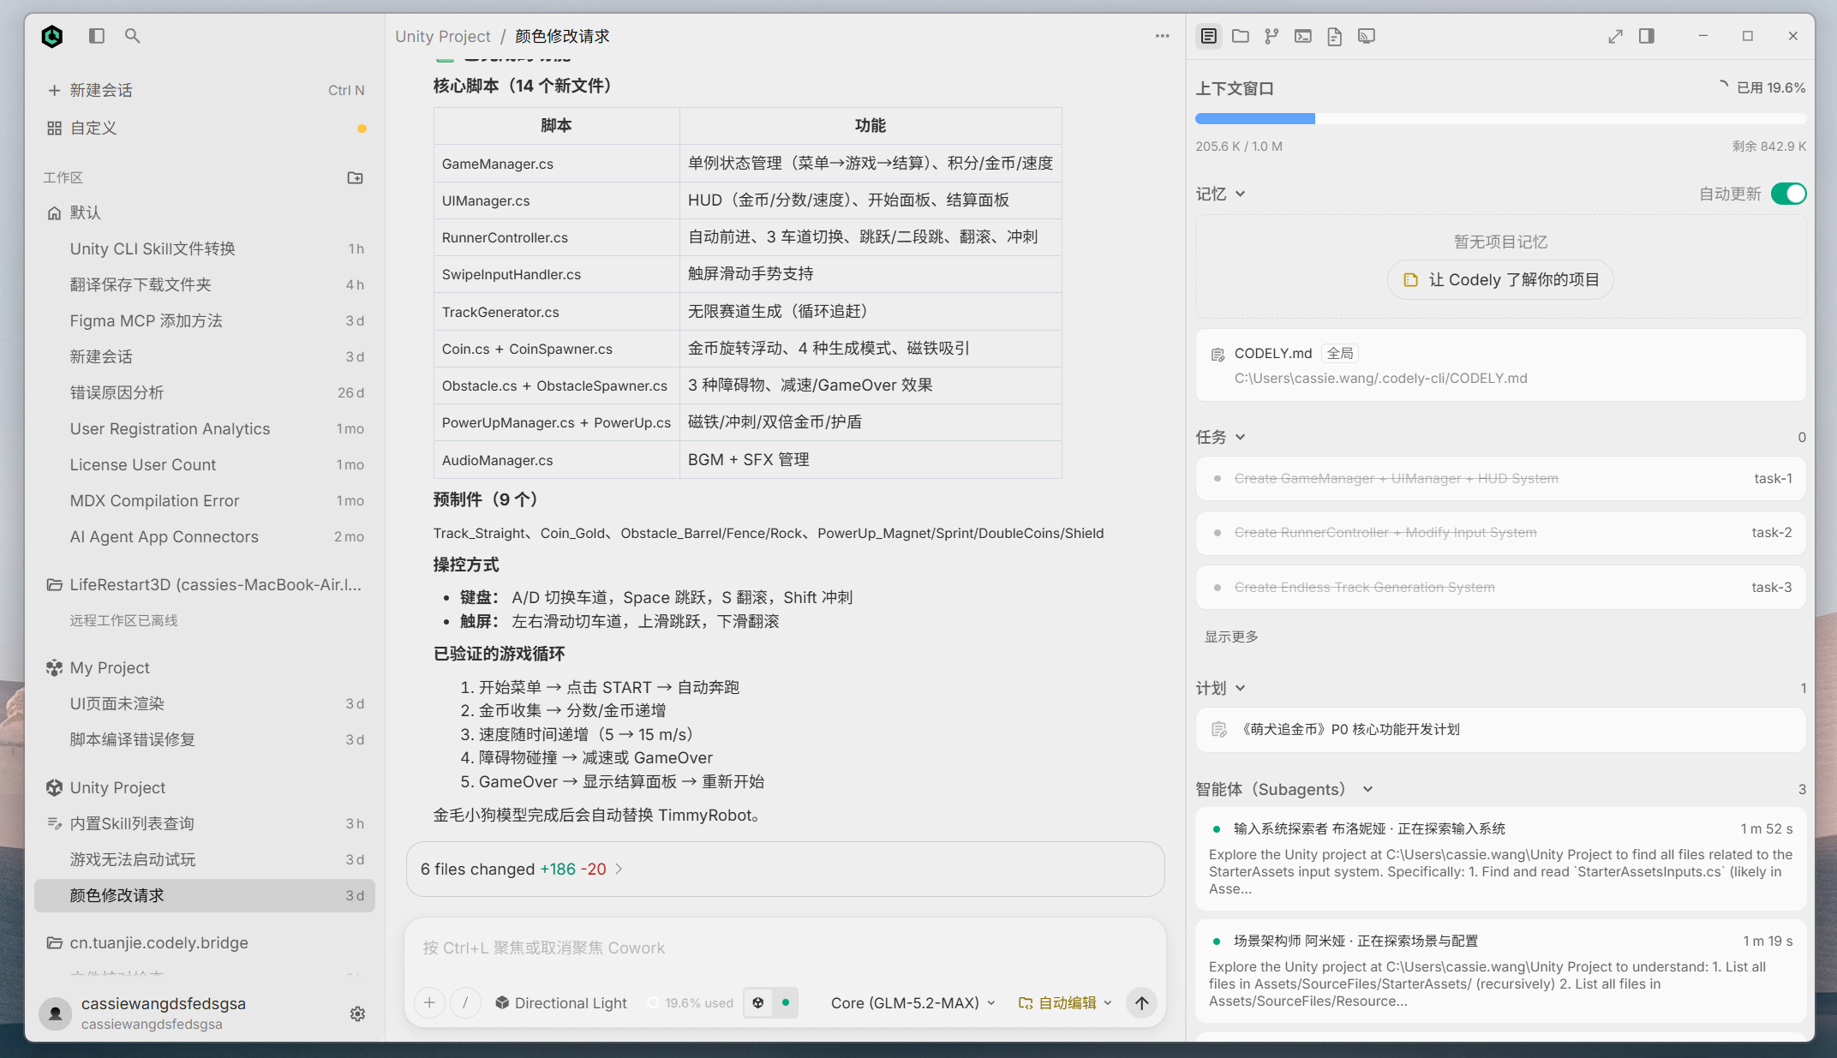
Task: Add a new workspace folder
Action: point(355,177)
